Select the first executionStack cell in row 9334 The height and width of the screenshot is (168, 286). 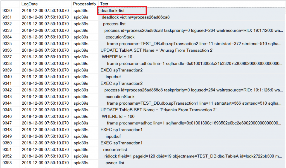[x=120, y=37]
